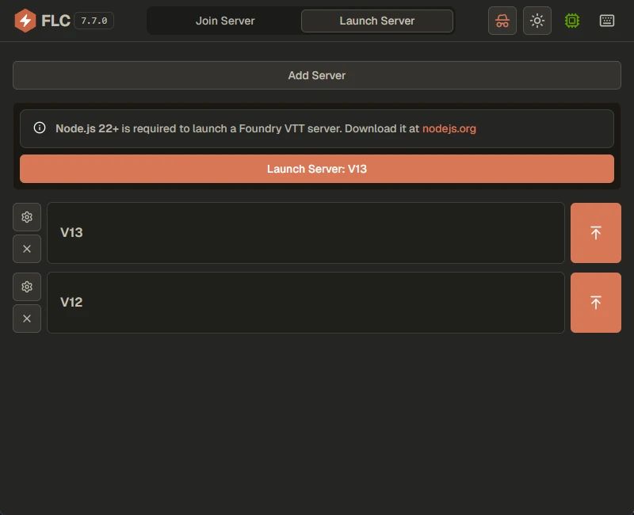Image resolution: width=634 pixels, height=515 pixels.
Task: Remove the V12 server entry
Action: point(26,318)
